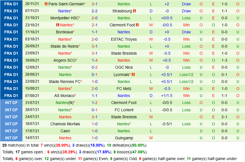Open the Paris Saint-Germain team link

pos(66,4)
